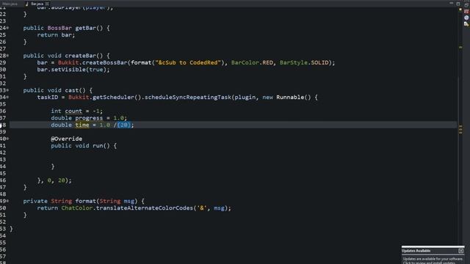This screenshot has height=264, width=470.
Task: Maximize the editor area with the square icon
Action: coord(458,4)
